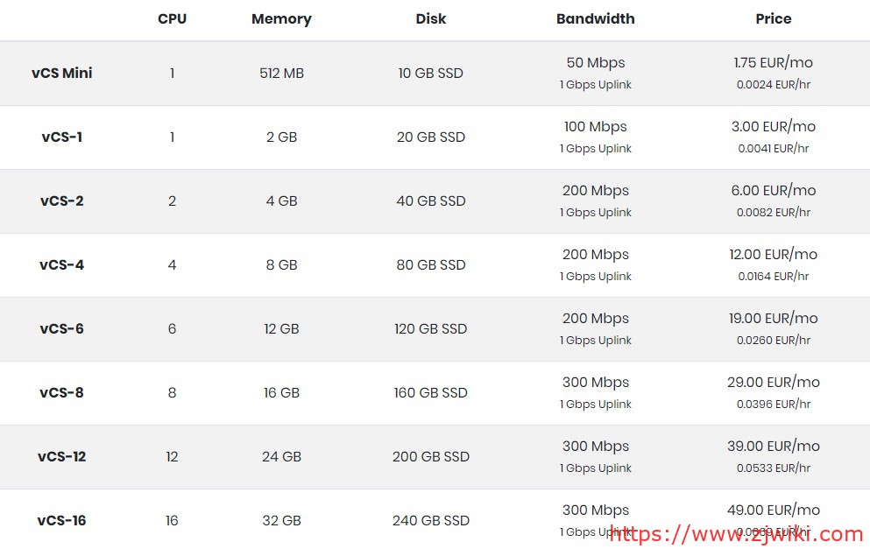Choose the vCS-4 plan label

pyautogui.click(x=61, y=265)
